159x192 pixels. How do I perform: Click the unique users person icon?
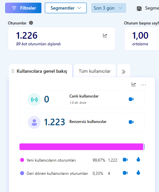coord(34,122)
